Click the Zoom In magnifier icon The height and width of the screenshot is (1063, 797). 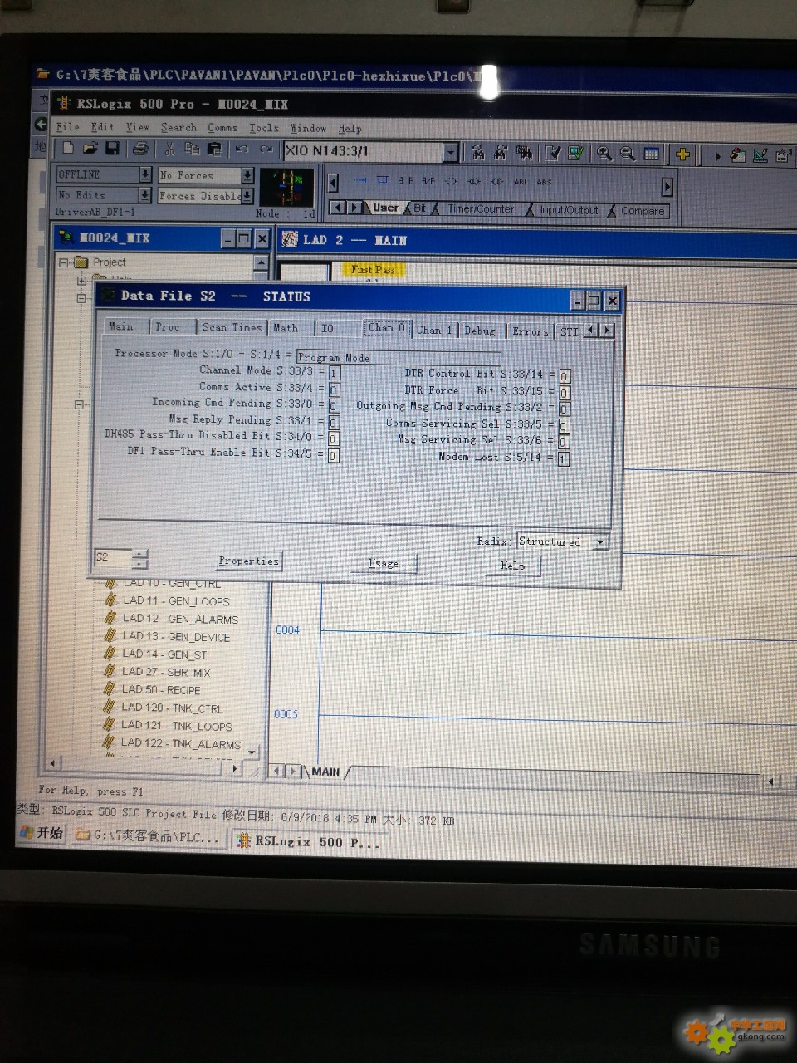[604, 154]
